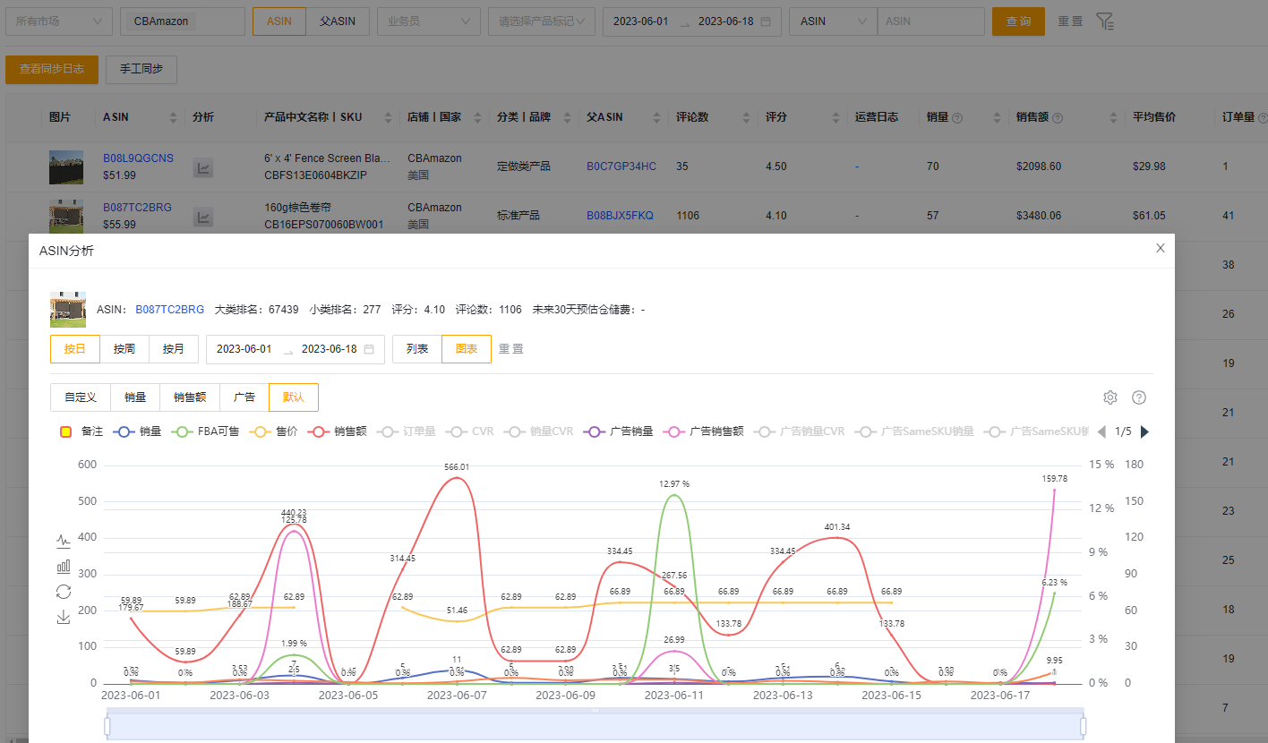Screen dimensions: 1268x743
Task: Toggle 销量 series in chart legend
Action: tap(139, 431)
